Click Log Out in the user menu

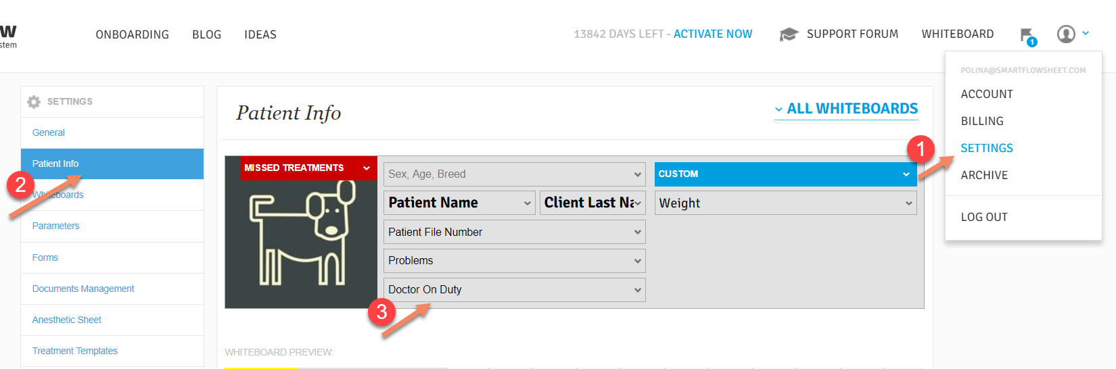[984, 217]
